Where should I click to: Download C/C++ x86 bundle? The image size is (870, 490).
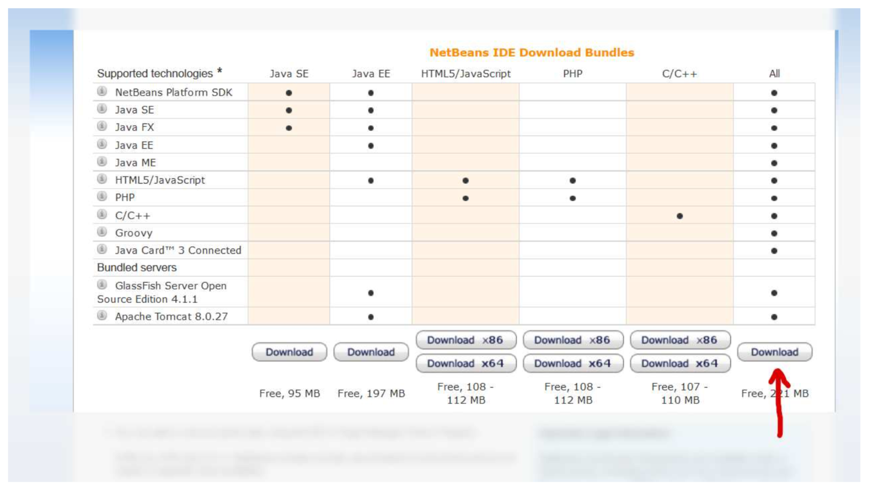(680, 340)
